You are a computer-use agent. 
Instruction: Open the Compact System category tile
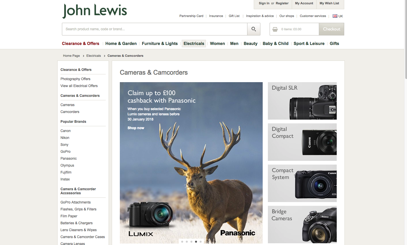tap(302, 183)
